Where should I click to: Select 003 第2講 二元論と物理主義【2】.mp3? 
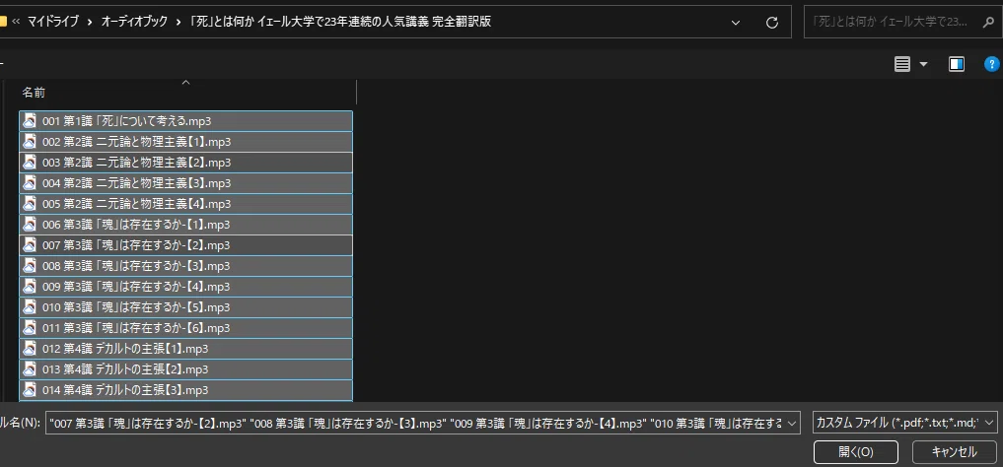[185, 163]
